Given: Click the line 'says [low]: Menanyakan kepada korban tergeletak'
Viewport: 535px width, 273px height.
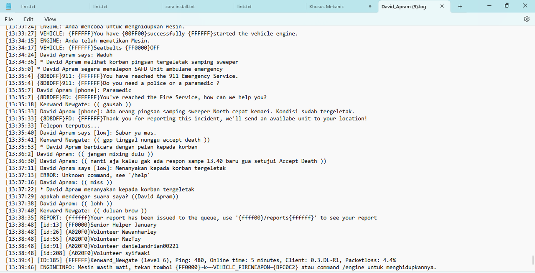Looking at the screenshot, I should click(116, 168).
